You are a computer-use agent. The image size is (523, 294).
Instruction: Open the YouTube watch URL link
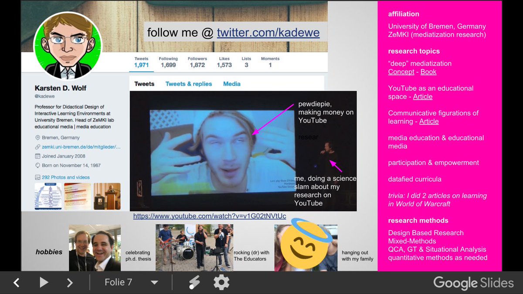[210, 216]
